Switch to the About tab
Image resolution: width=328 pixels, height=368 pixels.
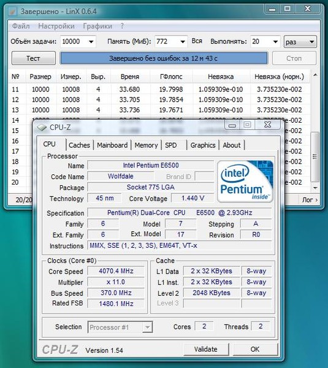232,145
